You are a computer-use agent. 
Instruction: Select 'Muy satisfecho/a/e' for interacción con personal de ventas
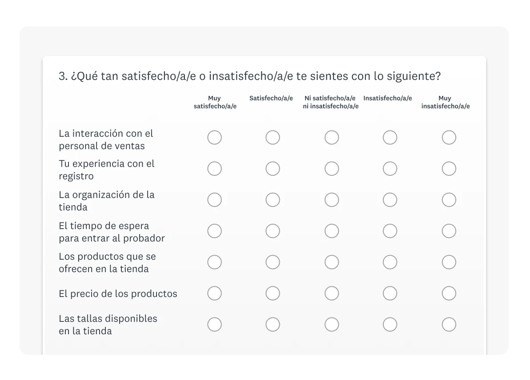[x=214, y=138]
